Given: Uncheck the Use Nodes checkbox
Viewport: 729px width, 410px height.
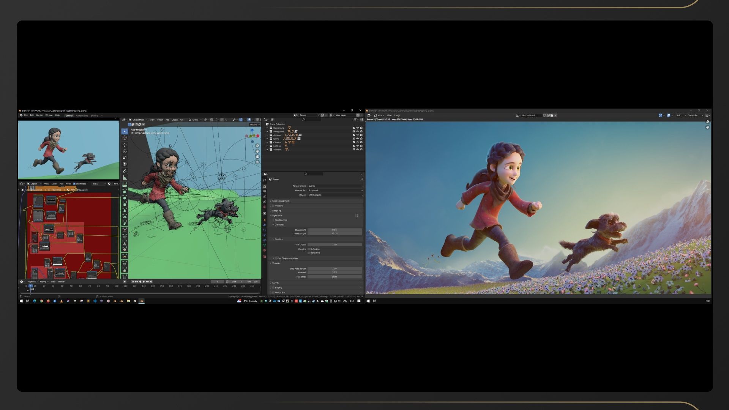Looking at the screenshot, I should pyautogui.click(x=74, y=184).
